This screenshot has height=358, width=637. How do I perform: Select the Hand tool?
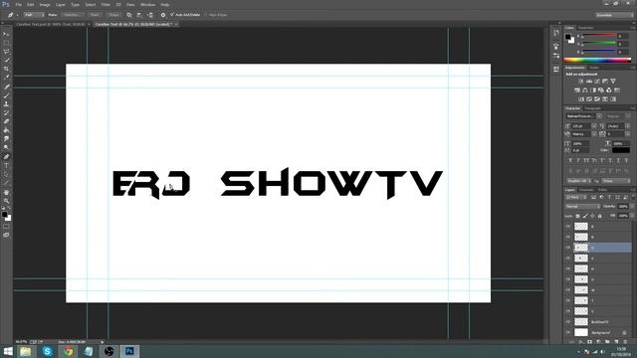pos(6,192)
